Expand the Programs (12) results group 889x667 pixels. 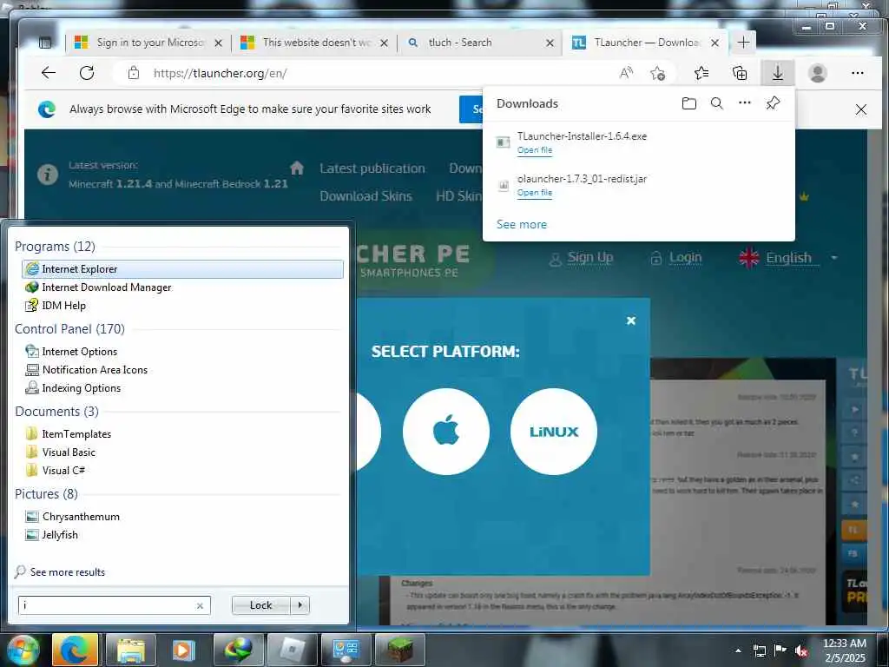click(x=55, y=246)
